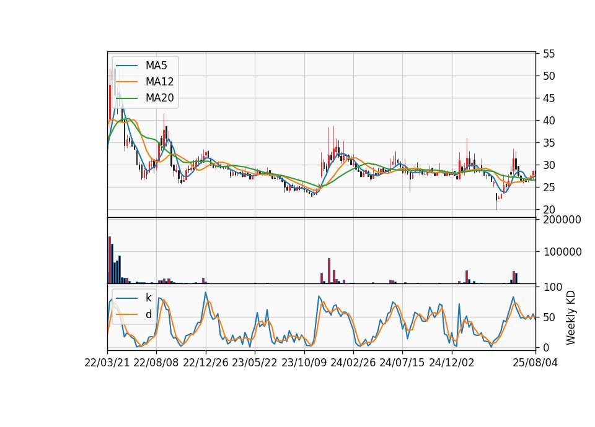Viewport: 595px width, 427px height.
Task: Click the 23/05/22 date label
Action: click(x=255, y=363)
